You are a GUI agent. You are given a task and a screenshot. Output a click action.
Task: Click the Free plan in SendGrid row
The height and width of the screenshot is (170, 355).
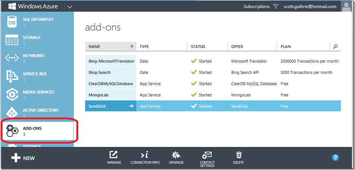click(x=284, y=106)
